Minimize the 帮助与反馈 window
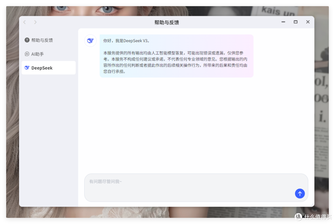The image size is (335, 224). point(283,22)
